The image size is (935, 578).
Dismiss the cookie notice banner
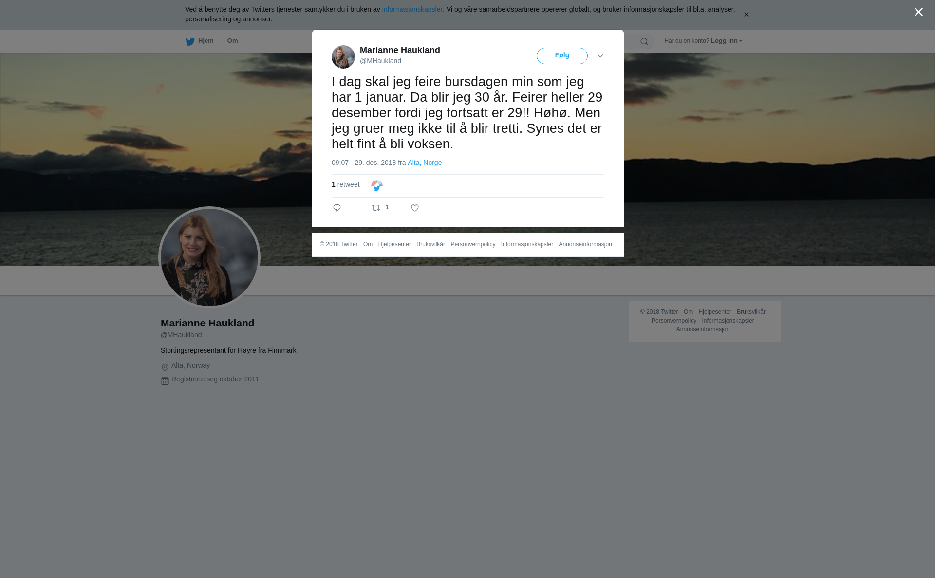pyautogui.click(x=746, y=15)
